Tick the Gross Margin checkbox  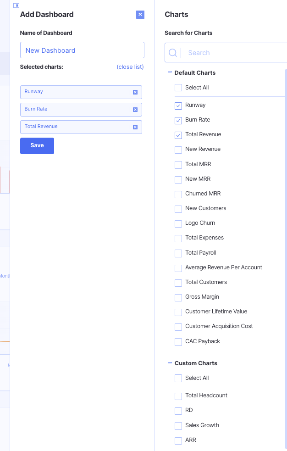pyautogui.click(x=178, y=297)
